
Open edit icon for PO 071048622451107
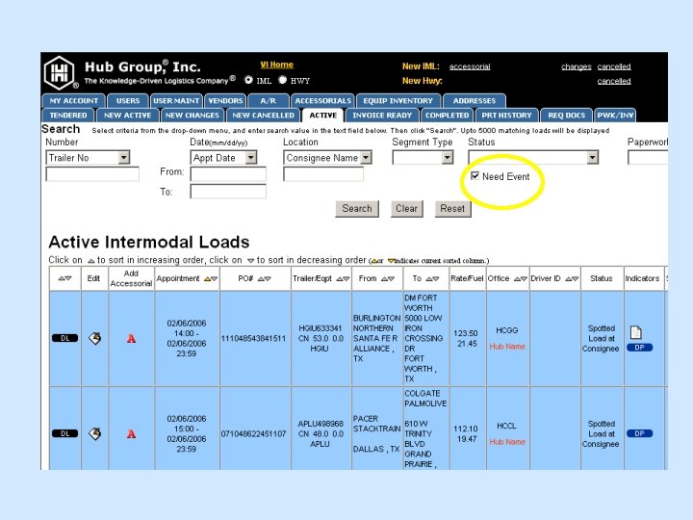[95, 433]
